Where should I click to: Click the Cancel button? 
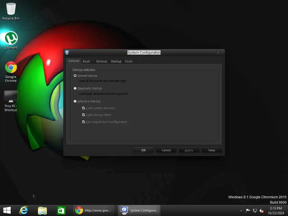pyautogui.click(x=166, y=150)
